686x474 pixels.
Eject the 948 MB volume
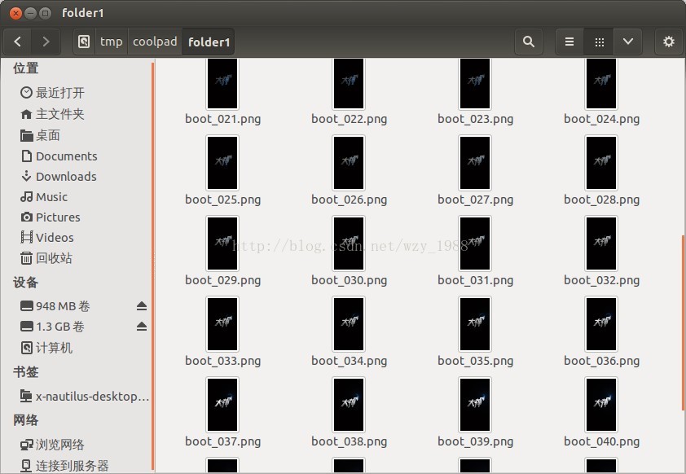tap(141, 305)
